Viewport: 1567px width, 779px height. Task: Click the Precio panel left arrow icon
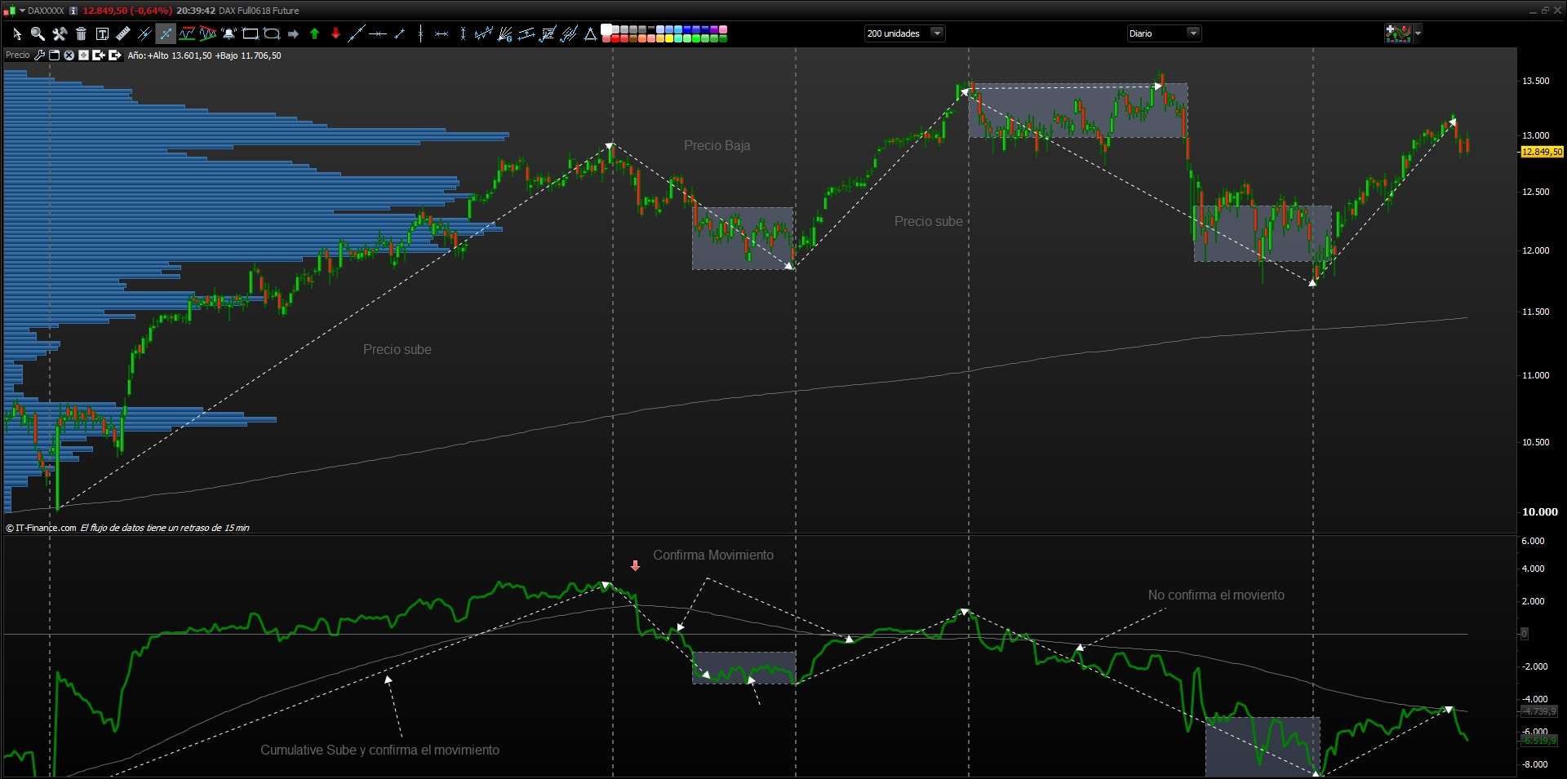(99, 55)
